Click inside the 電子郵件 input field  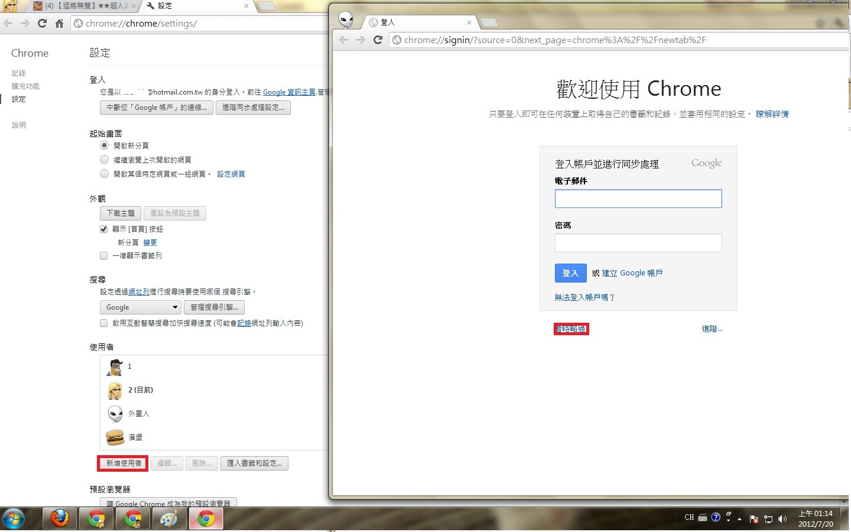pyautogui.click(x=638, y=199)
